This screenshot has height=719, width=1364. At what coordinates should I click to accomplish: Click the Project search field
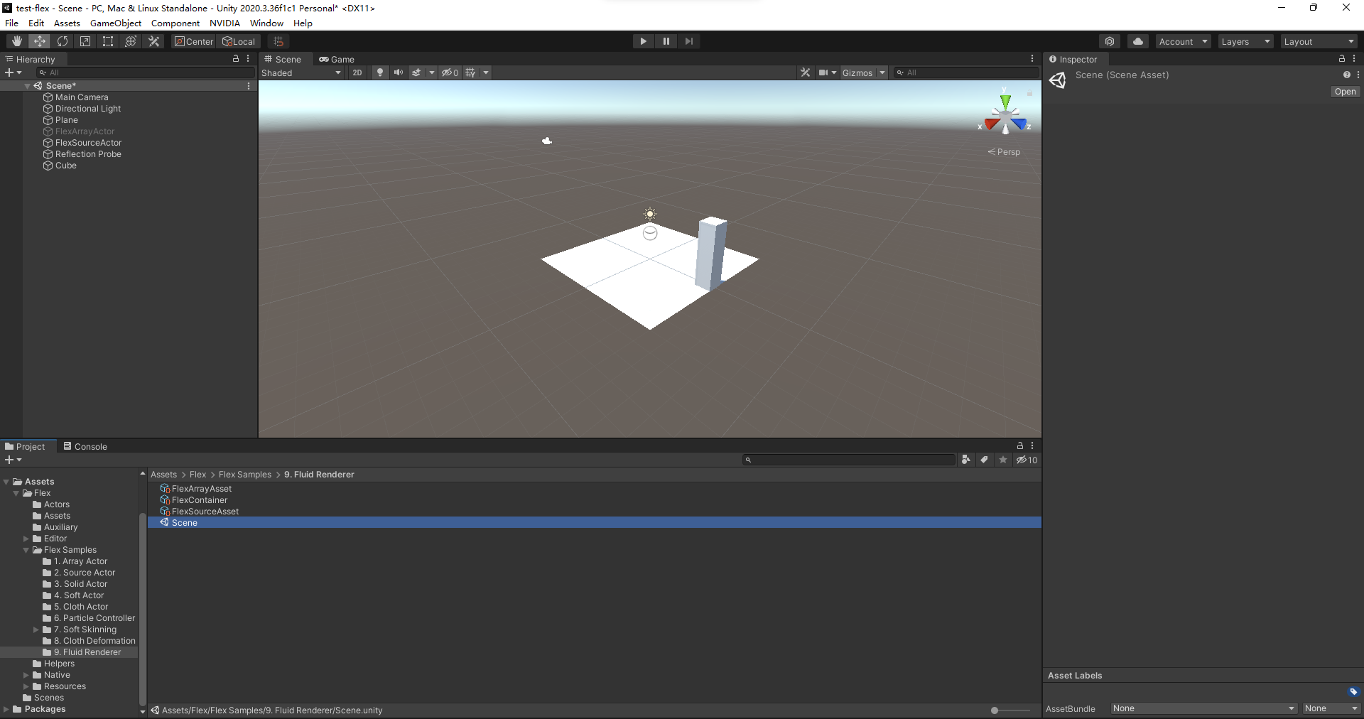(849, 460)
